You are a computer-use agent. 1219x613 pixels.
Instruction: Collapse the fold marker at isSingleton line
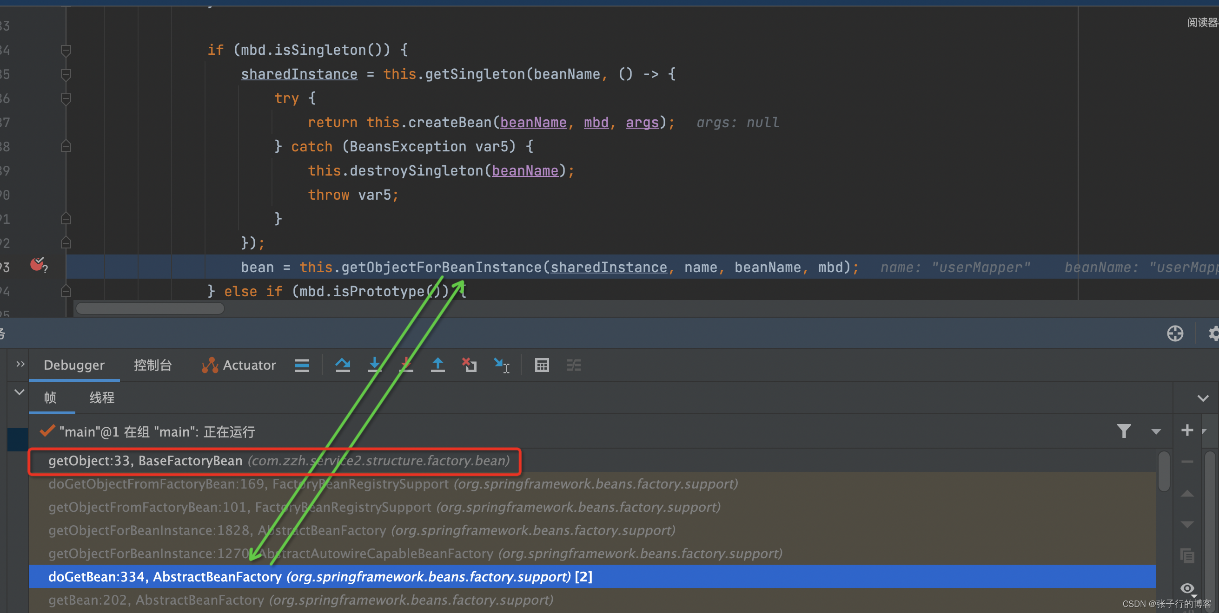(x=66, y=50)
